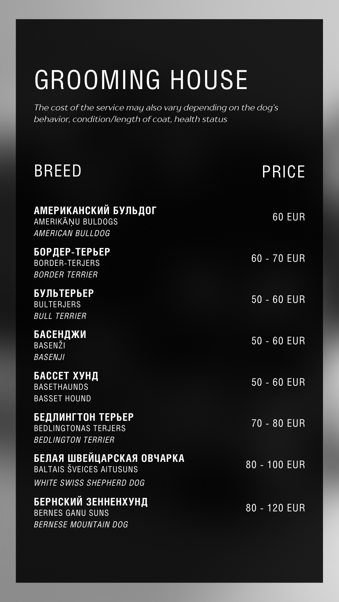Click the GROOMING HOUSE title

[x=141, y=80]
